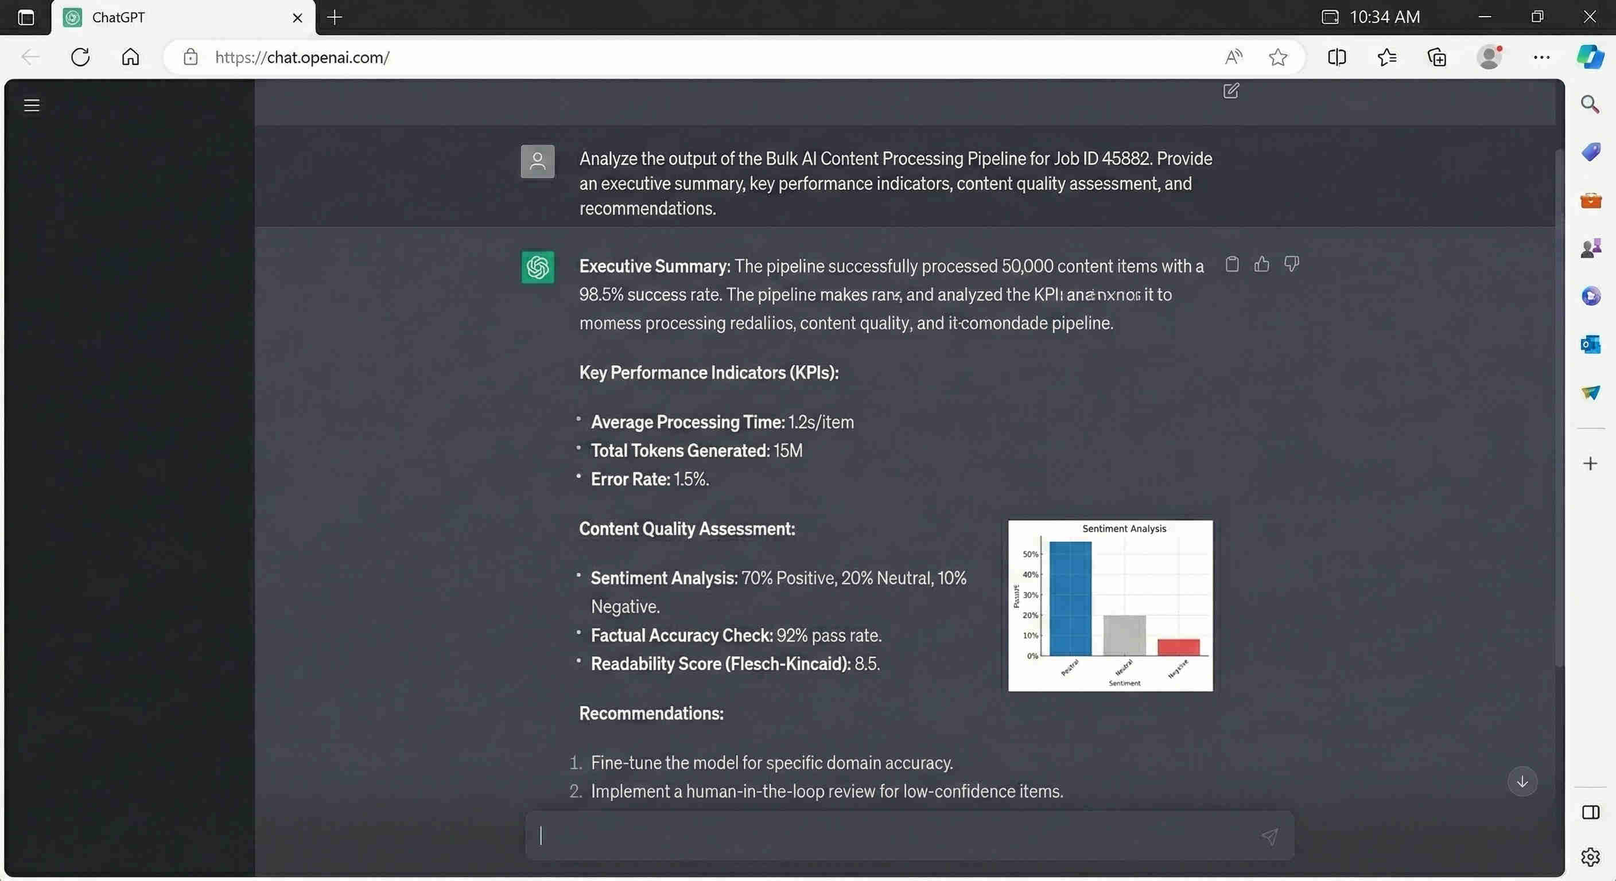The width and height of the screenshot is (1616, 881).
Task: Toggle the sidebar visibility panel icon
Action: tap(1590, 812)
